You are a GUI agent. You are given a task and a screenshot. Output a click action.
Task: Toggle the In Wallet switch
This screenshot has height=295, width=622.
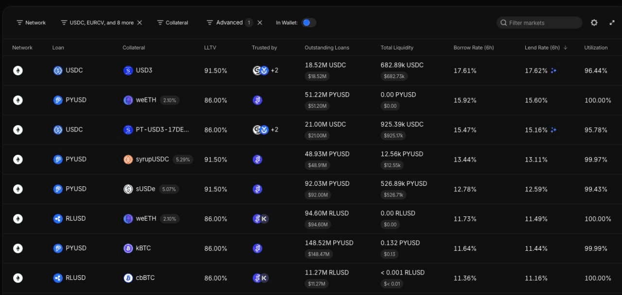click(309, 23)
